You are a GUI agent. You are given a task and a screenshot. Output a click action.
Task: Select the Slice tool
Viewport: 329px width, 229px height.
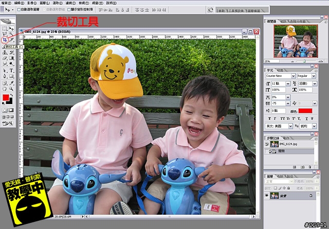click(x=11, y=39)
